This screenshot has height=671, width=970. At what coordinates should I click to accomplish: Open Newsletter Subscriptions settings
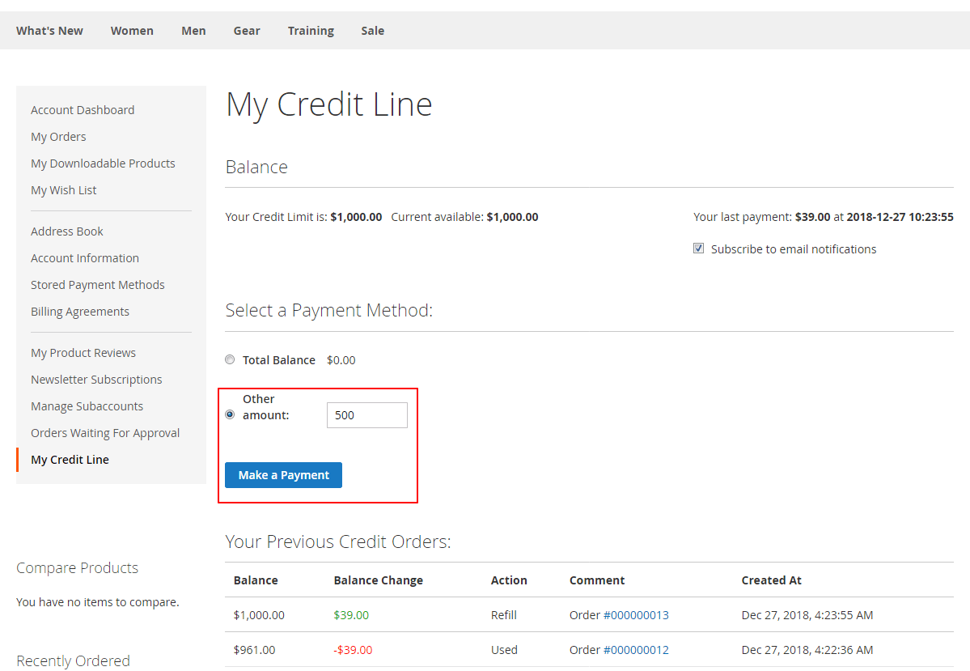[x=96, y=379]
